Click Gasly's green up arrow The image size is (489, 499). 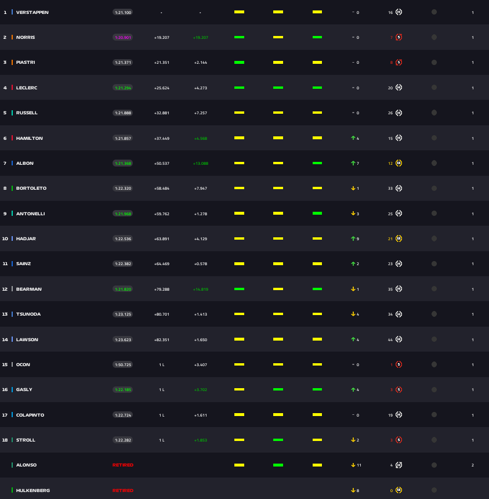tap(353, 389)
